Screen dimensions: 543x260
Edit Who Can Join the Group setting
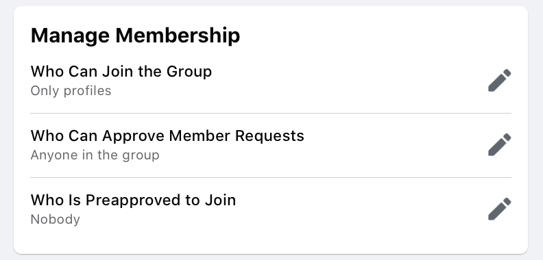click(x=499, y=81)
